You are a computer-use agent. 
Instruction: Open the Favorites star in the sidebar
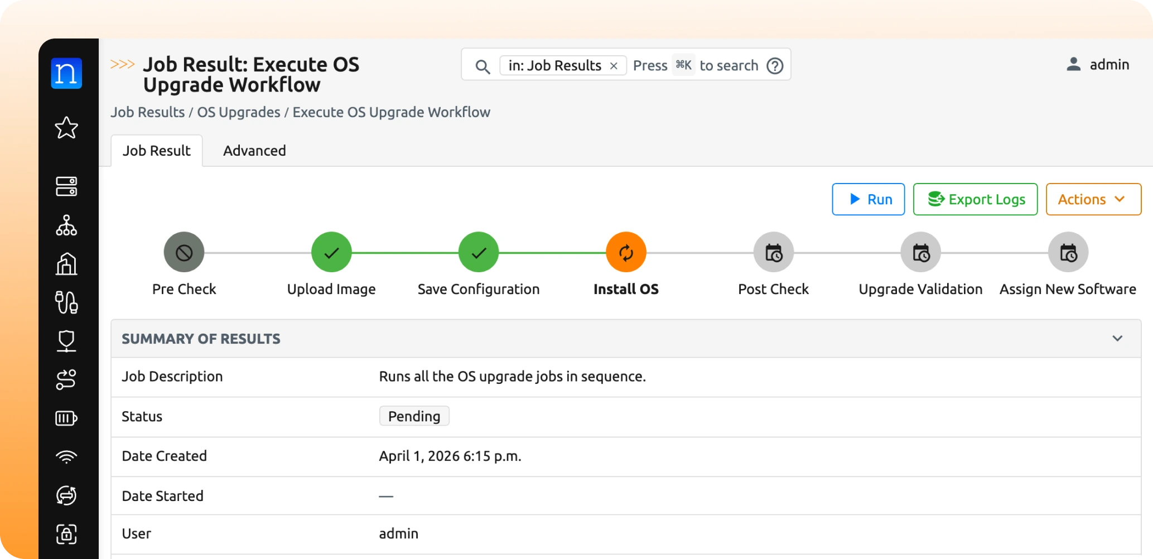coord(67,128)
